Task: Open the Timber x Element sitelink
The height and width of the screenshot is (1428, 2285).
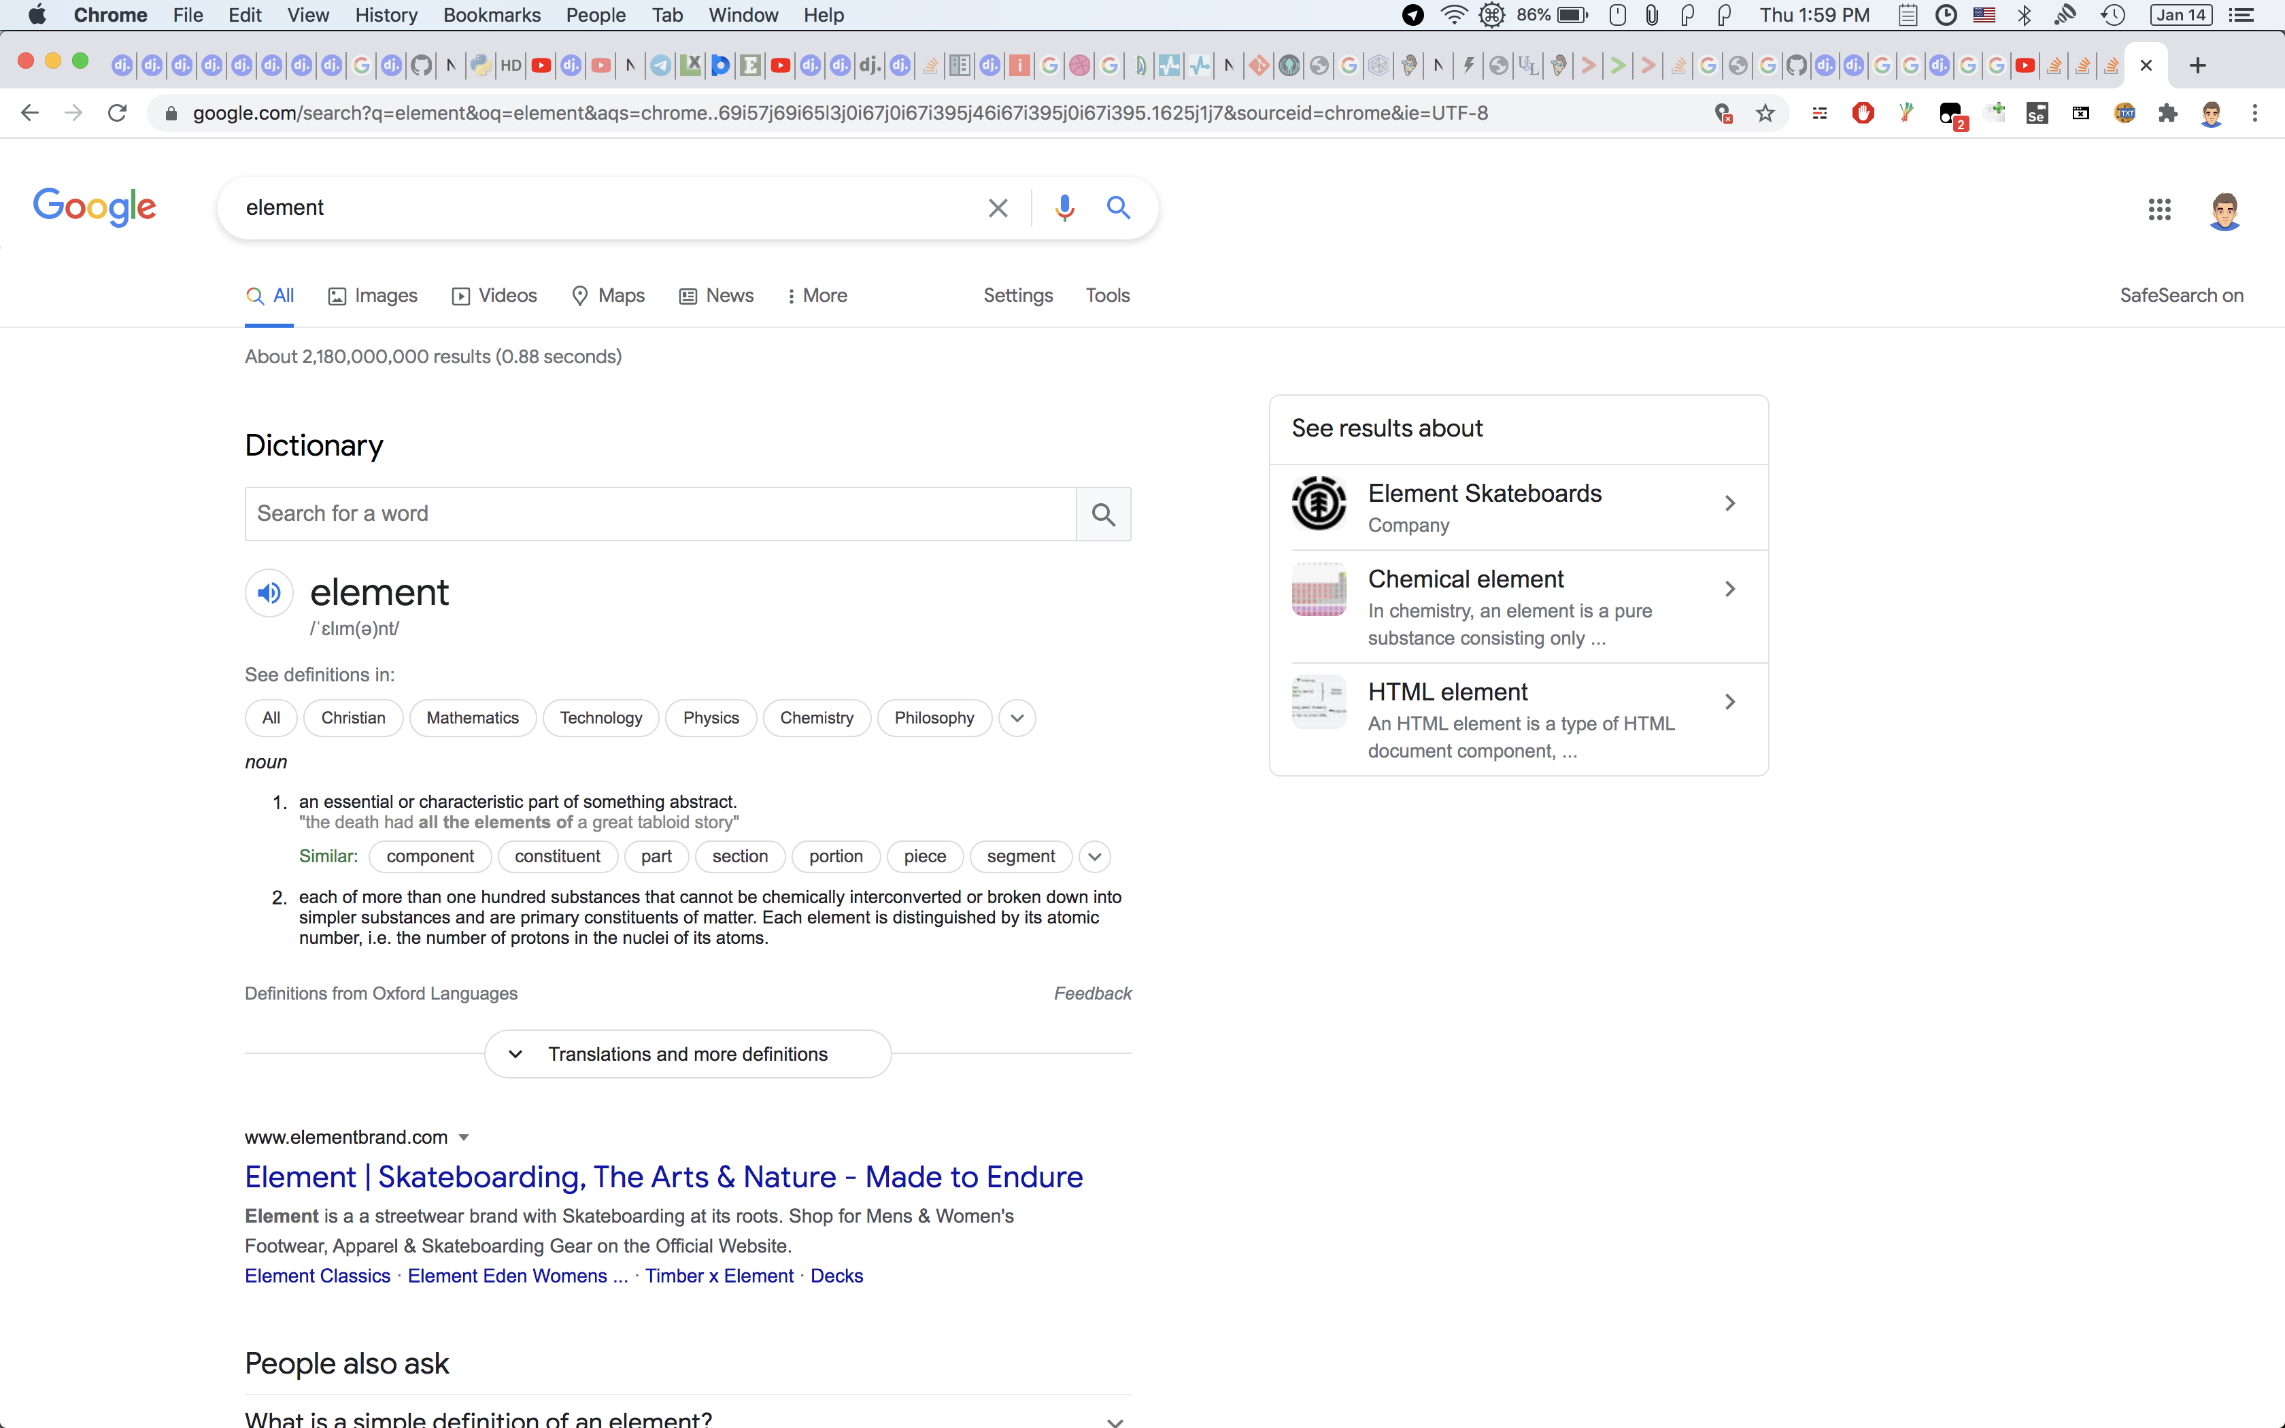Action: pos(720,1276)
